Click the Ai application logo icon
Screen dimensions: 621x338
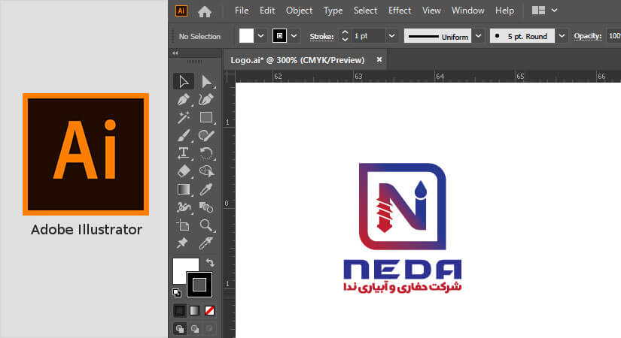click(x=181, y=11)
